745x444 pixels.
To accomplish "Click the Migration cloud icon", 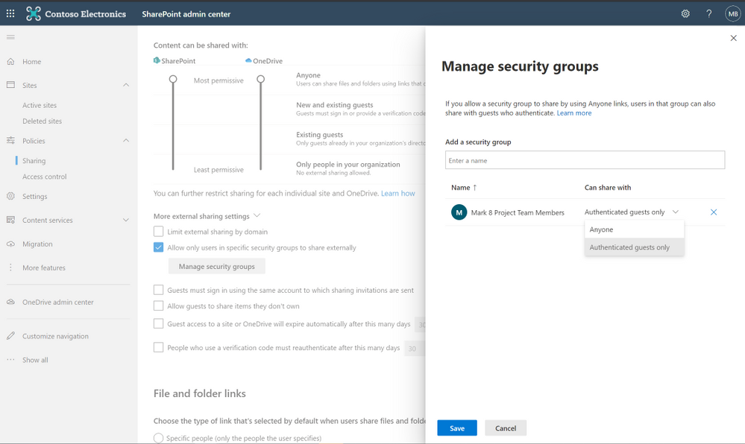I will click(x=10, y=244).
